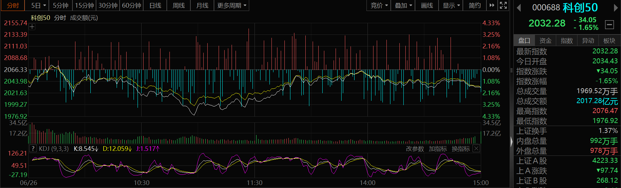The width and height of the screenshot is (621, 188).
Task: Click the double-arrow more tools icon
Action: (x=492, y=5)
